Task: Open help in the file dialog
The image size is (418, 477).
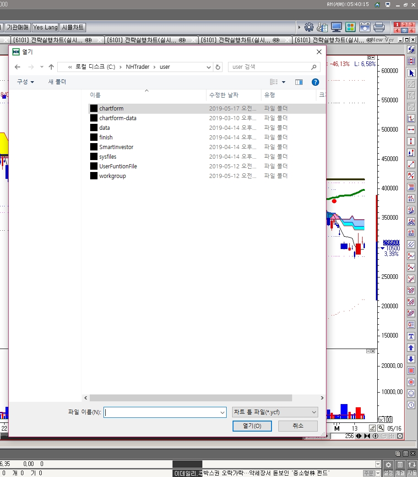Action: [315, 82]
